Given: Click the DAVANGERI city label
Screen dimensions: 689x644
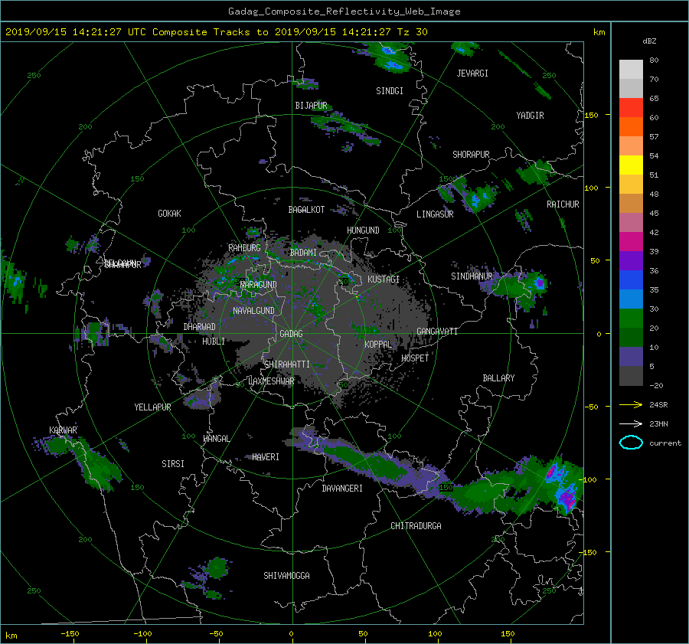Looking at the screenshot, I should pyautogui.click(x=342, y=489).
